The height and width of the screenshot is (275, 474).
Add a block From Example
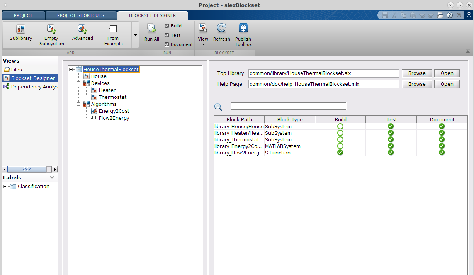tap(113, 29)
